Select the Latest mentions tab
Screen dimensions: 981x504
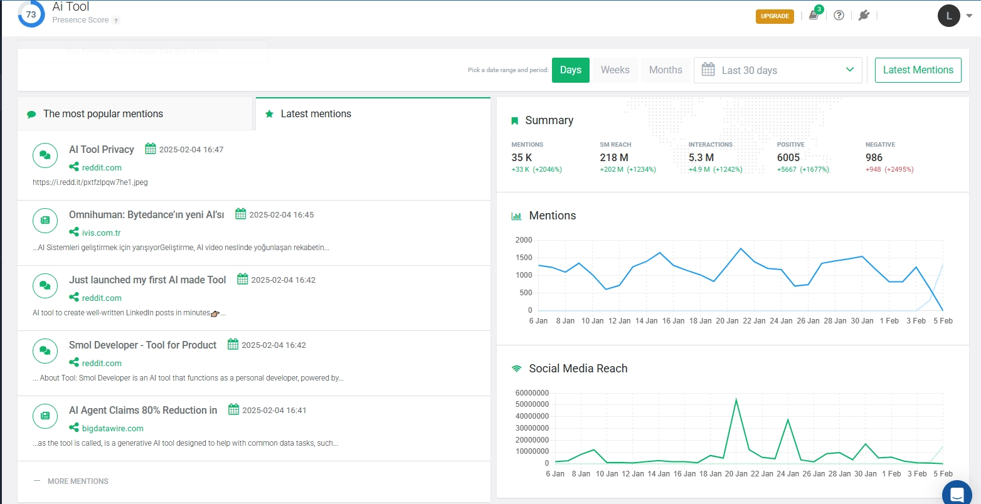click(x=316, y=114)
